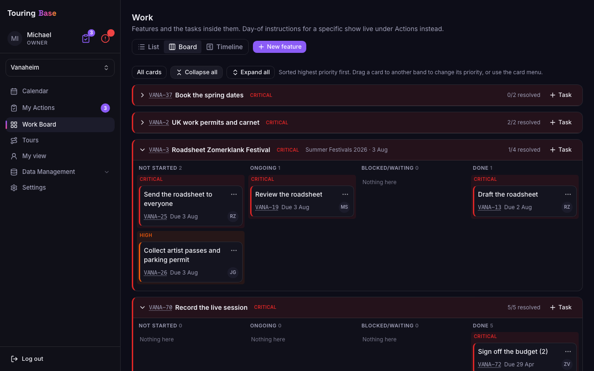Viewport: 594px width, 371px height.
Task: Add Task to Book the spring dates
Action: (x=561, y=95)
